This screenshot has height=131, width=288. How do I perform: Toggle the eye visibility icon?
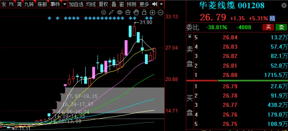point(120,12)
